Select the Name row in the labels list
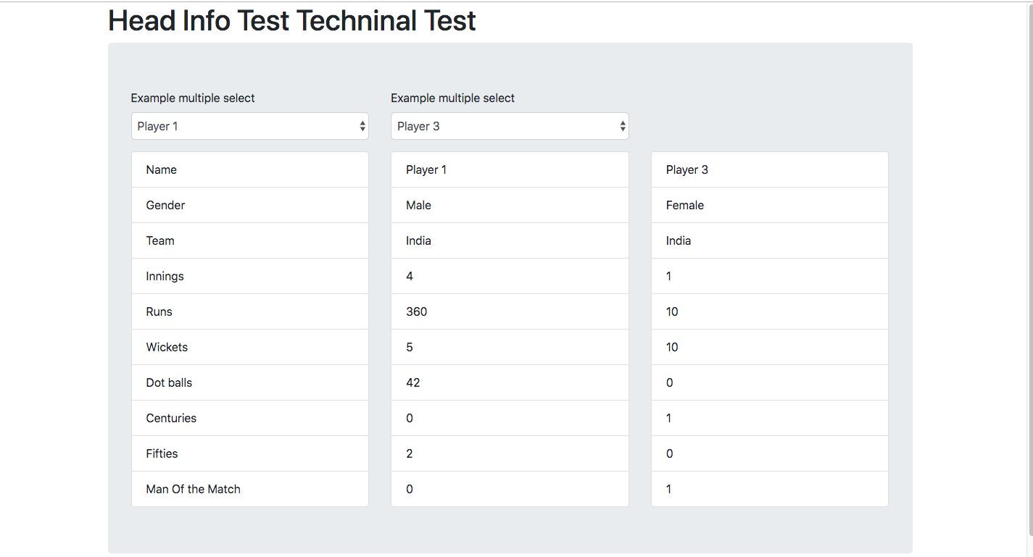 (249, 169)
